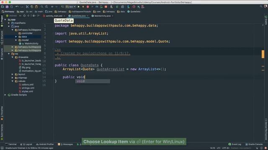This screenshot has width=268, height=150.
Task: Collapse the java folder arrow
Action: click(9, 26)
